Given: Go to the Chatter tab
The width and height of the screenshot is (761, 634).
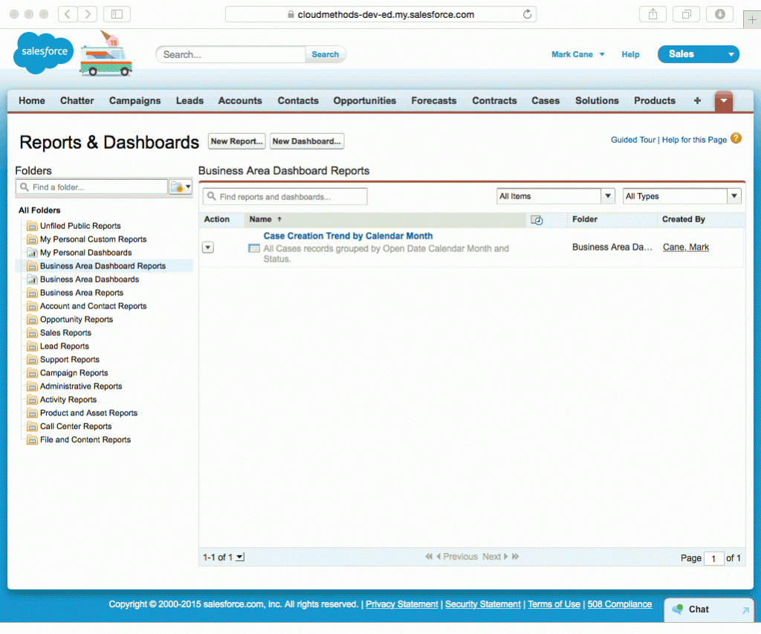Looking at the screenshot, I should point(77,100).
